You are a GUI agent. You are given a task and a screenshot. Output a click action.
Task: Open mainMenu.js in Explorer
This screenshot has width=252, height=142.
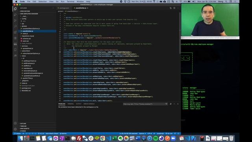(x=28, y=68)
